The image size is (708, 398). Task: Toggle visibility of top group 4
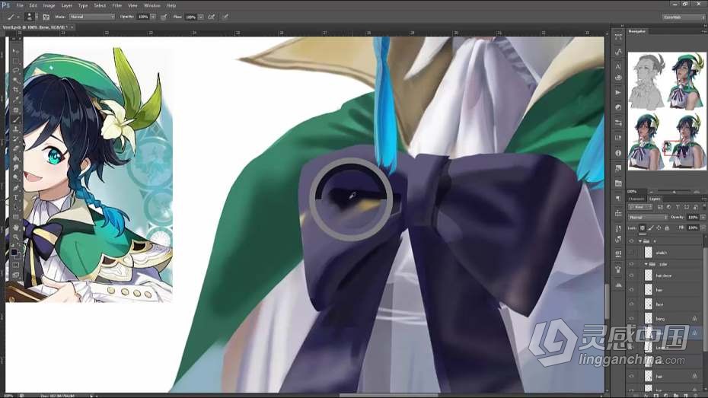(631, 241)
